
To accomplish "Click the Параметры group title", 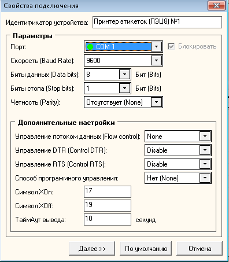I will point(32,36).
